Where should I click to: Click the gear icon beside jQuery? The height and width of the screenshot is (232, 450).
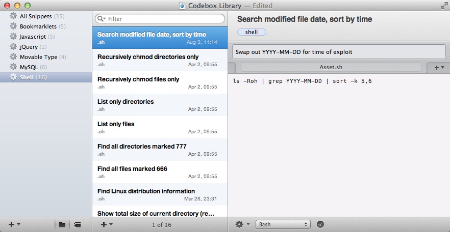tap(13, 47)
